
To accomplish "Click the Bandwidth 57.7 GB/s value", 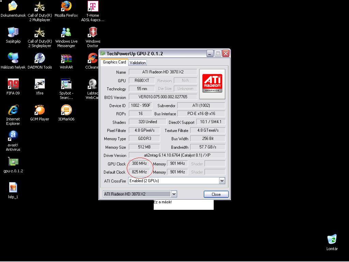I will [208, 147].
